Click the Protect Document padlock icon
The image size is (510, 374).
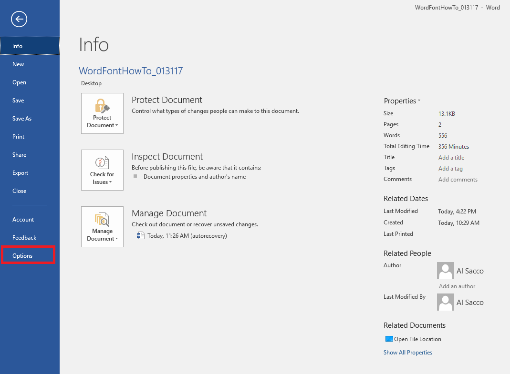(102, 106)
